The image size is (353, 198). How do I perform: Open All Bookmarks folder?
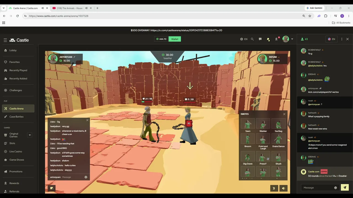point(341,23)
